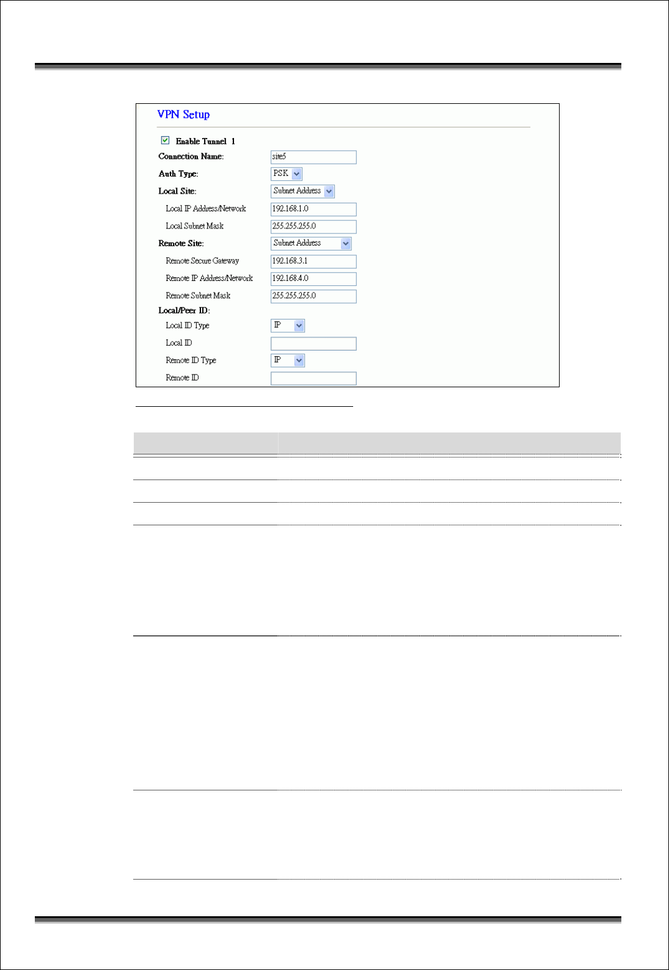Click the Remote ID label
The image size is (669, 970).
(x=182, y=378)
